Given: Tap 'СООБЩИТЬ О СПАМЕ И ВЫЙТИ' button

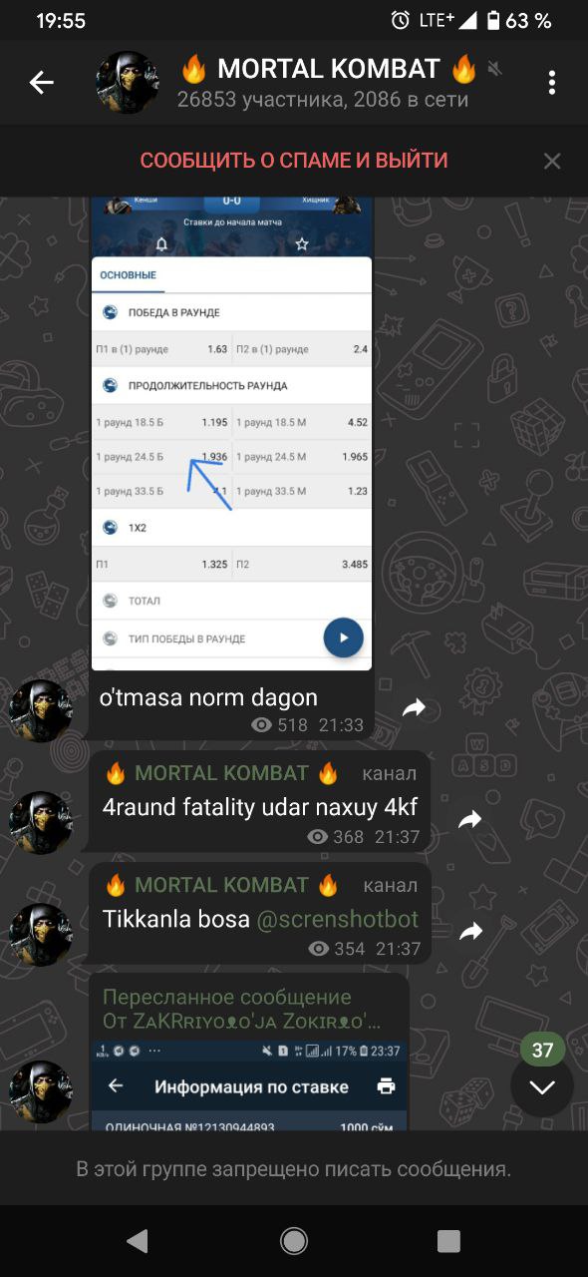Looking at the screenshot, I should click(294, 161).
